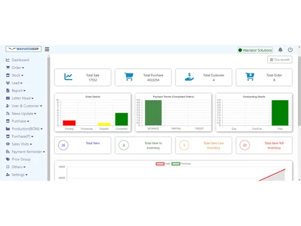Click the Waviator Solutions company button
Image resolution: width=301 pixels, height=226 pixels.
coord(255,50)
